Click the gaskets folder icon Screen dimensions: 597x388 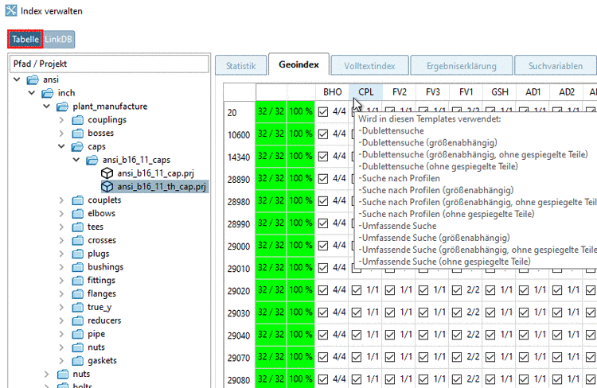[x=78, y=361]
